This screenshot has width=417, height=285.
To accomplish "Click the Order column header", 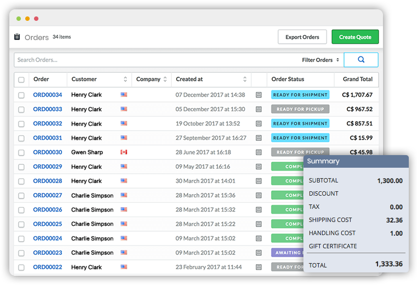I will click(41, 79).
